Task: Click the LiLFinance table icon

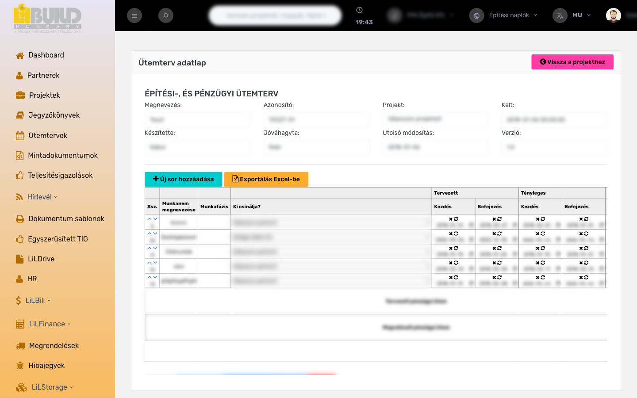Action: 20,324
